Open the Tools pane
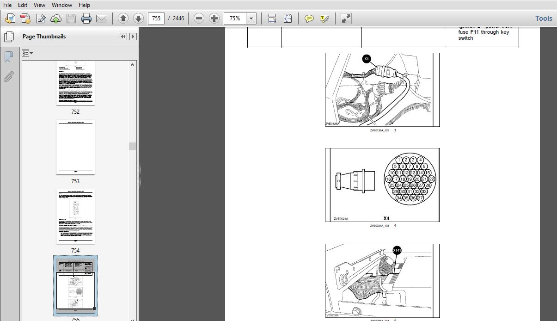This screenshot has width=557, height=321. (544, 19)
